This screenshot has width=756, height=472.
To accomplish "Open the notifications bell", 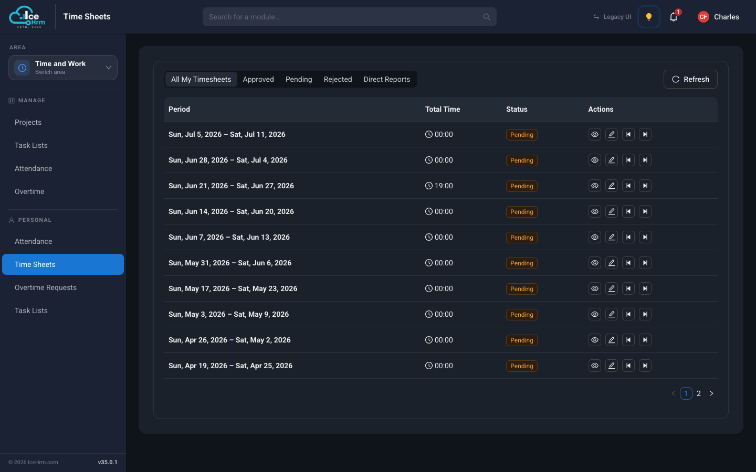I will coord(674,17).
